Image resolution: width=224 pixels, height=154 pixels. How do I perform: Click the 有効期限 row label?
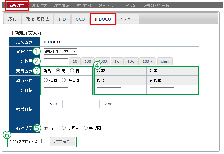(25, 128)
